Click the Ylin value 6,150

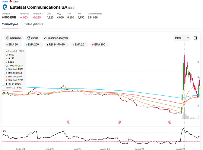click(71, 17)
